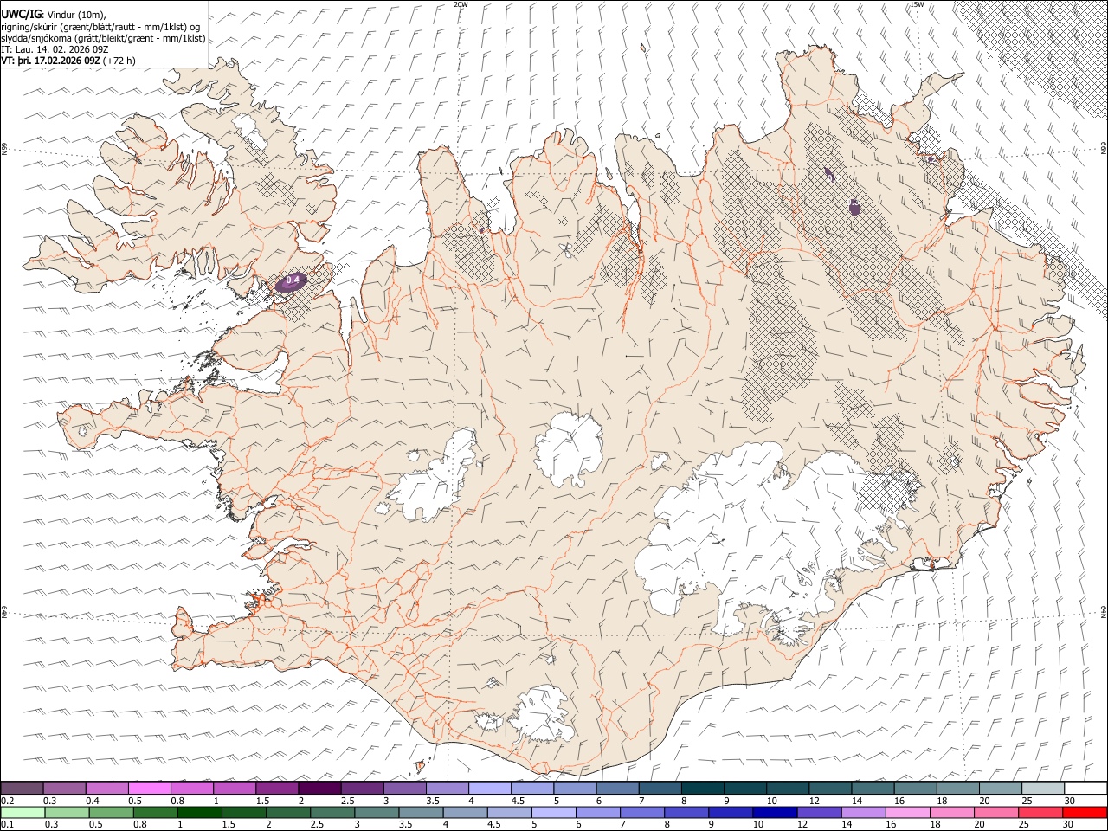Click the '2.5' number under the lower legend
The image size is (1108, 831).
pos(317,825)
